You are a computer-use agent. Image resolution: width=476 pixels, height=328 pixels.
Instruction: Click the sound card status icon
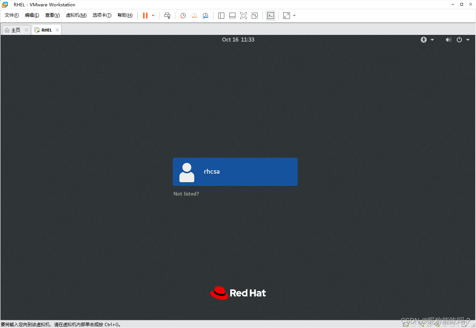(437, 325)
